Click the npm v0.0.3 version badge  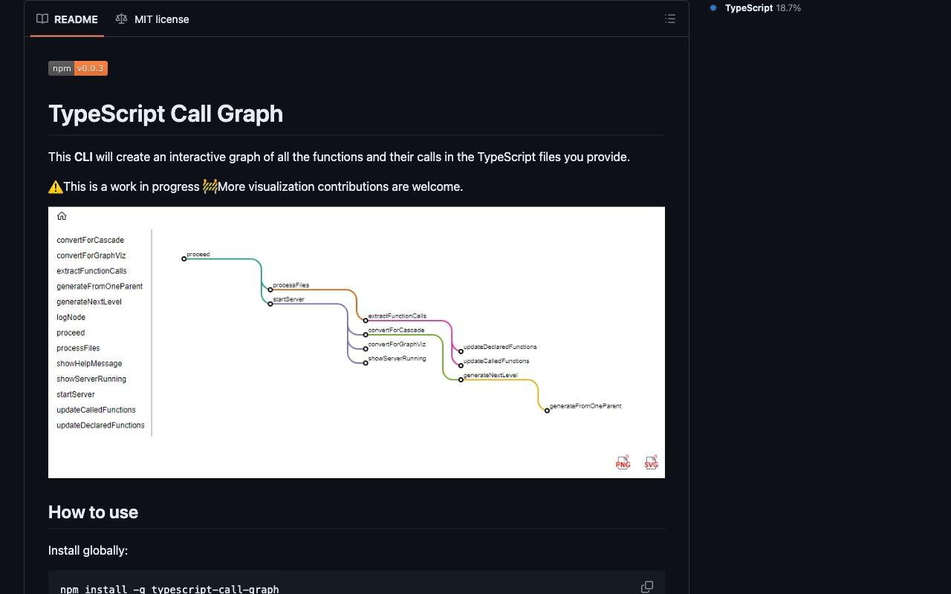click(78, 68)
